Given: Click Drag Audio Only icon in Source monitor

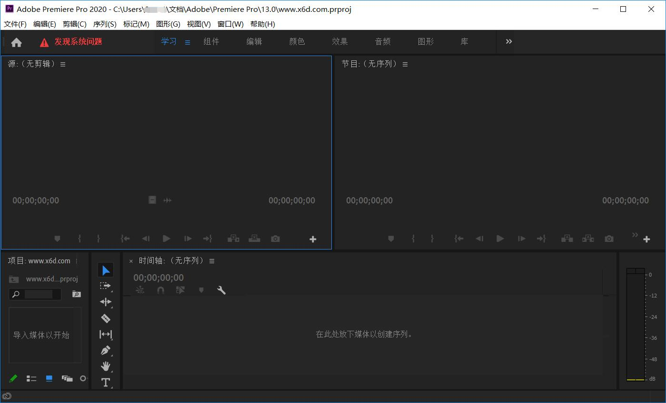Looking at the screenshot, I should tap(168, 200).
